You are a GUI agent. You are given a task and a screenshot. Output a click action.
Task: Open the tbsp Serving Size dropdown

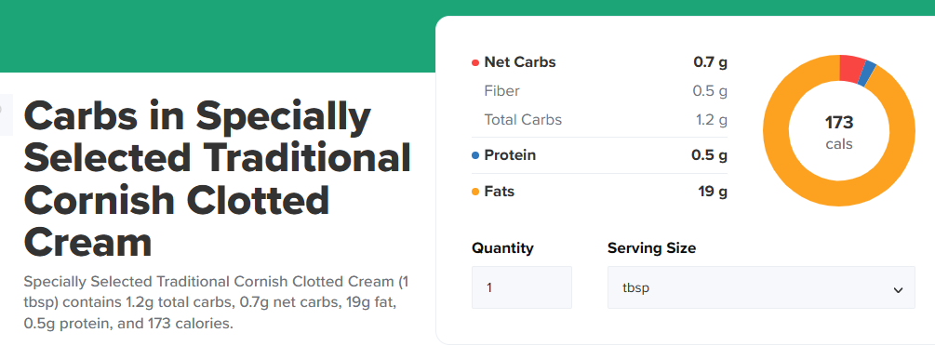click(x=761, y=287)
